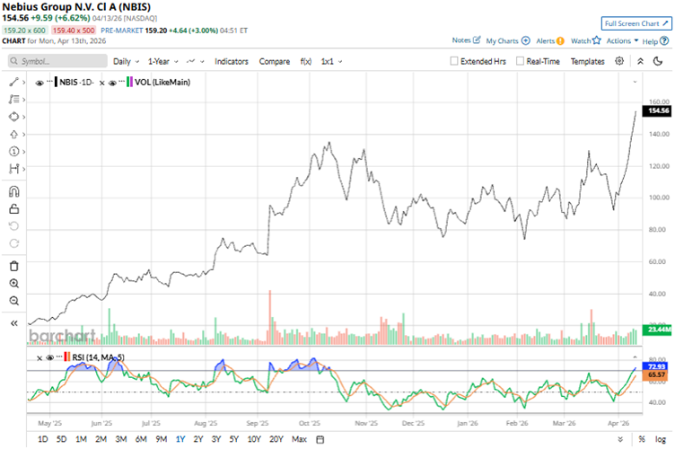Open chart settings gear
The image size is (675, 449).
(619, 61)
